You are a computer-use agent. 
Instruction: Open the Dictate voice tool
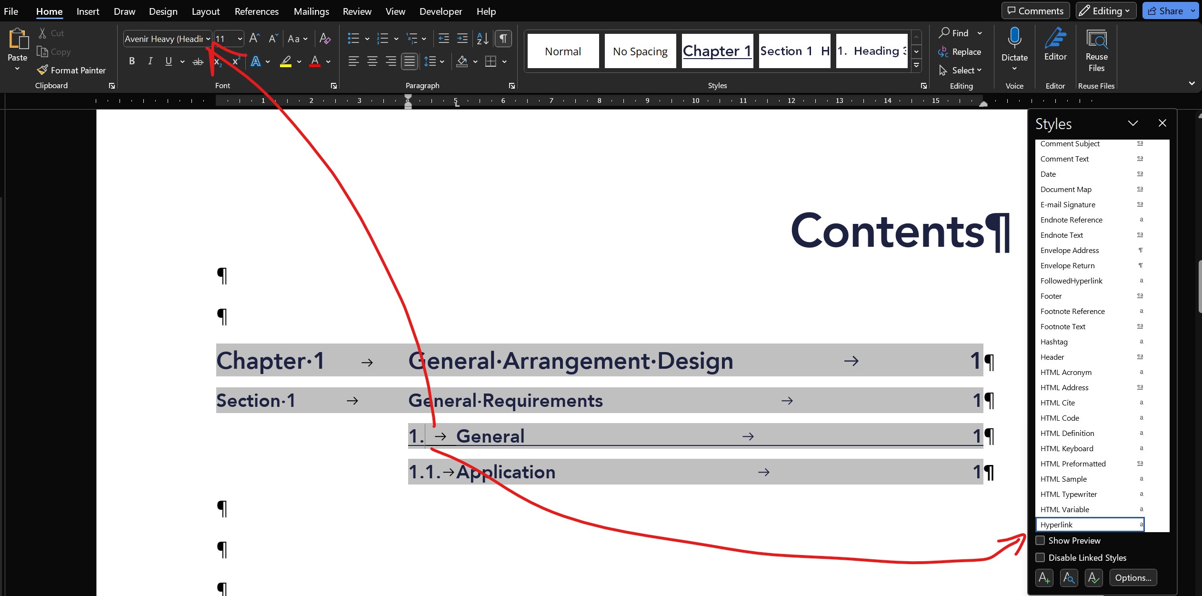coord(1014,50)
